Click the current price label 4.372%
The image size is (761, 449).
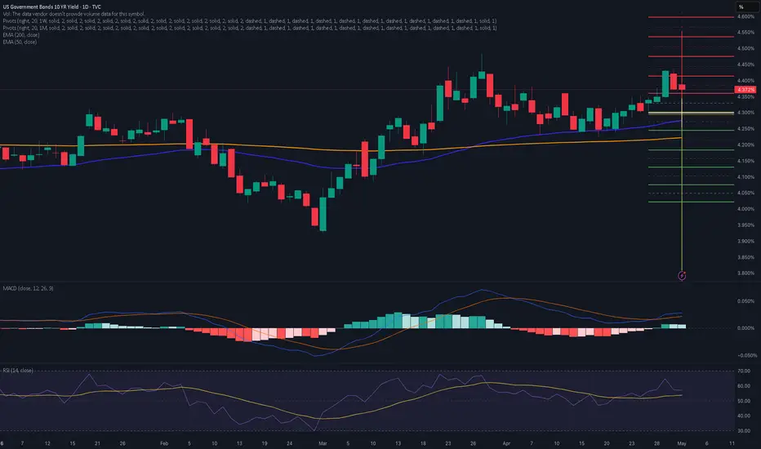tap(745, 90)
